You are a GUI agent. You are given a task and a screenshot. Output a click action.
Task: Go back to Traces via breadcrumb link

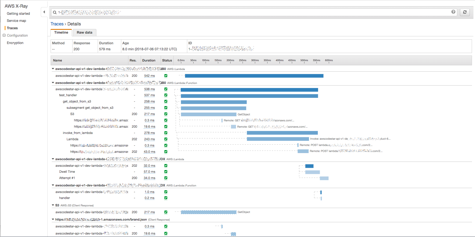point(57,24)
